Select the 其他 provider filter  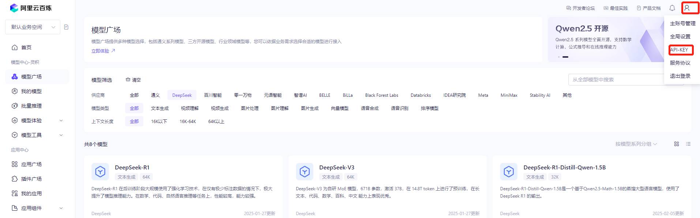pyautogui.click(x=567, y=95)
